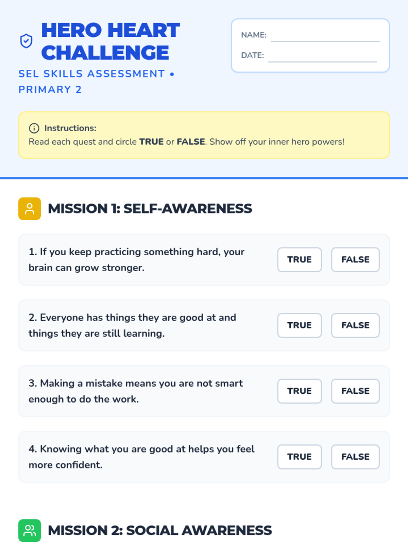Click the Hero Heart Challenge title
Image resolution: width=408 pixels, height=544 pixels.
pos(110,41)
